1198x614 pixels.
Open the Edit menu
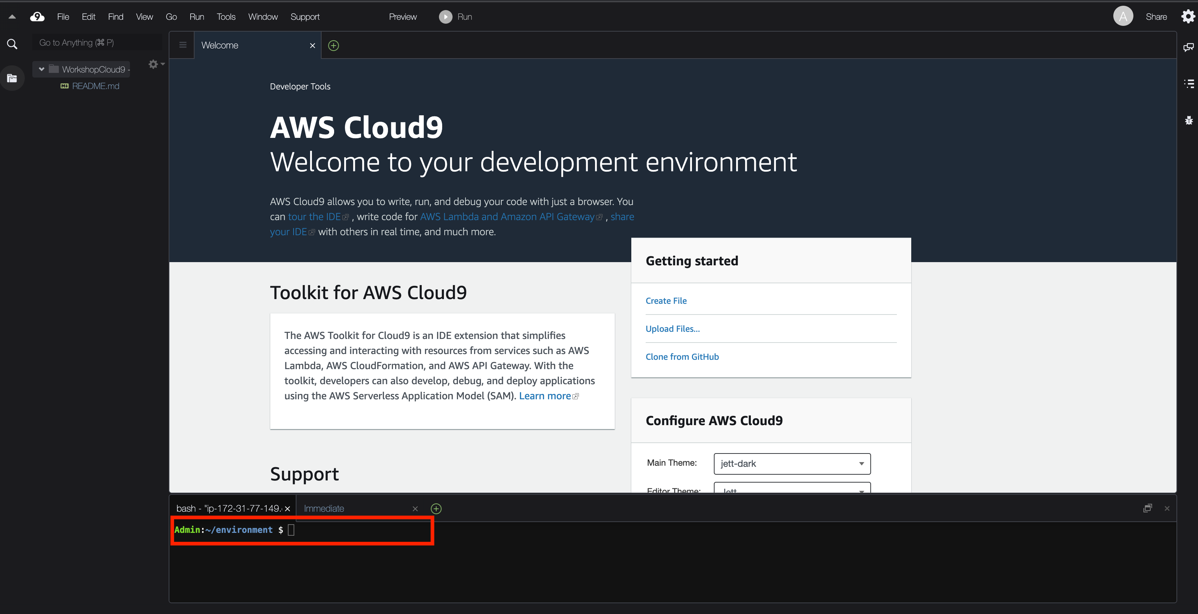tap(88, 17)
